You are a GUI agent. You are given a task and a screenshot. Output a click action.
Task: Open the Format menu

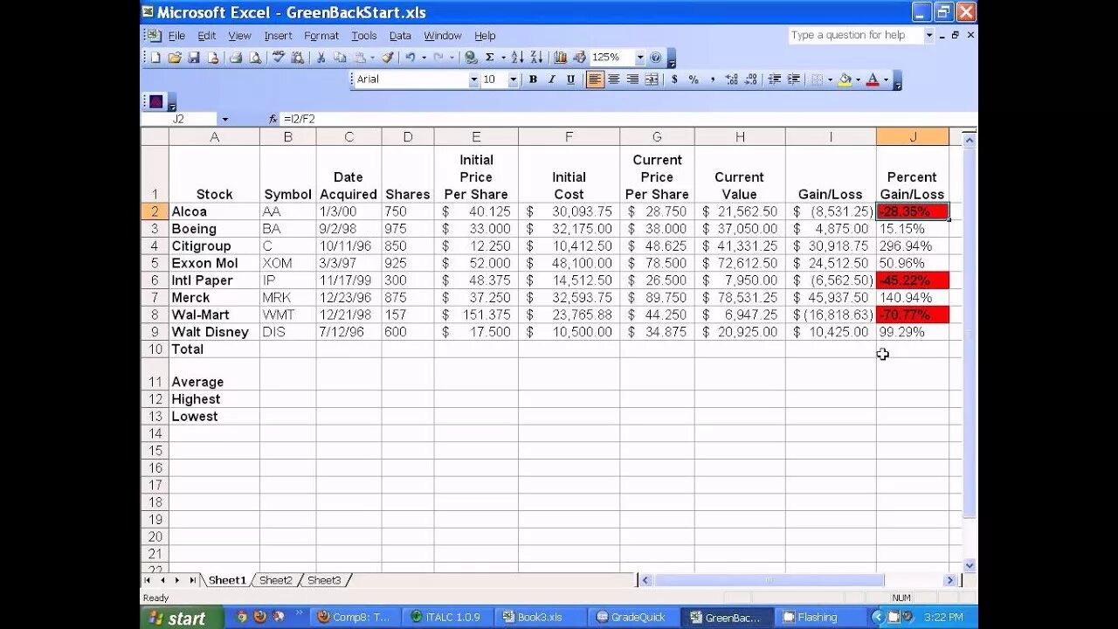pyautogui.click(x=321, y=36)
